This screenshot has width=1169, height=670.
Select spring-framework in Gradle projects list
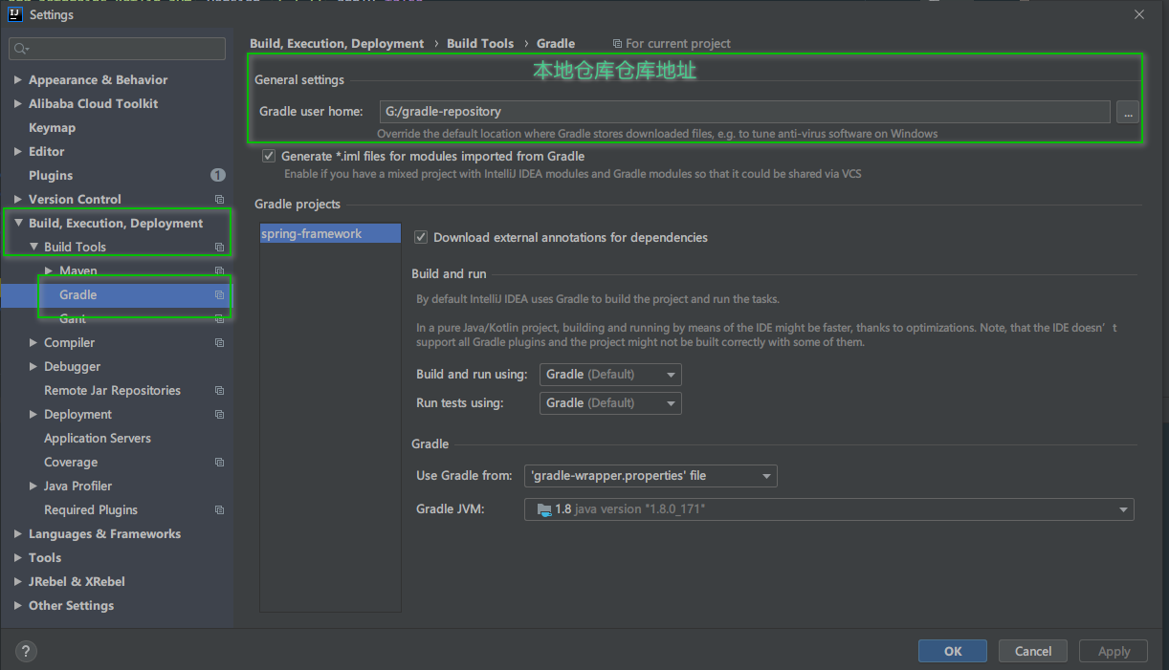point(330,234)
